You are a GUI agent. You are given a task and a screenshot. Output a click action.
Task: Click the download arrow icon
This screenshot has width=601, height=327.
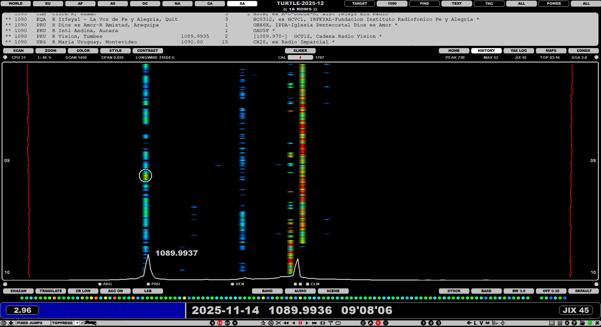click(x=11, y=323)
